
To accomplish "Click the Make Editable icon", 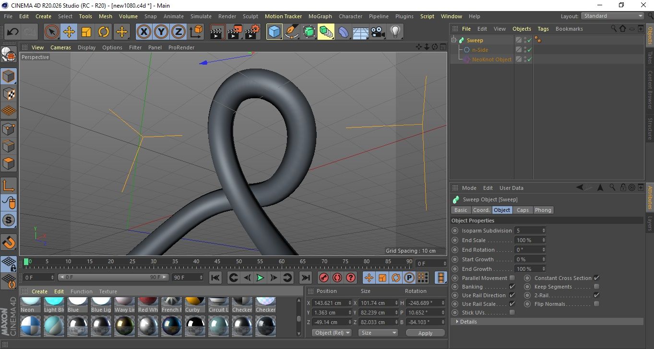I will pos(9,55).
